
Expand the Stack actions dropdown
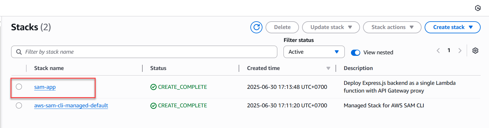tap(392, 27)
